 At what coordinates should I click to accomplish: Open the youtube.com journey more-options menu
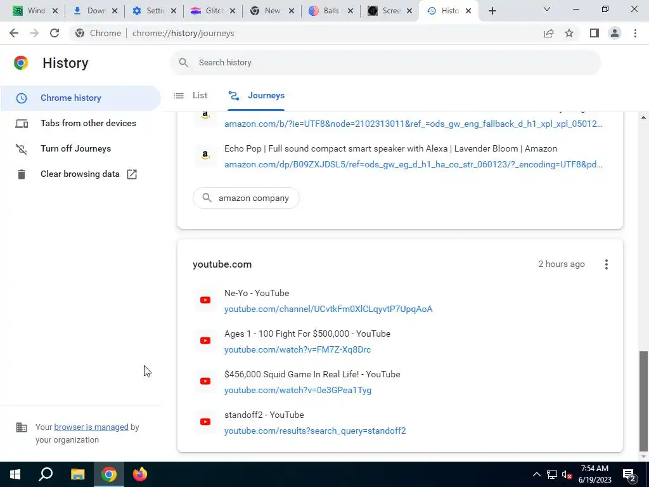click(x=607, y=264)
